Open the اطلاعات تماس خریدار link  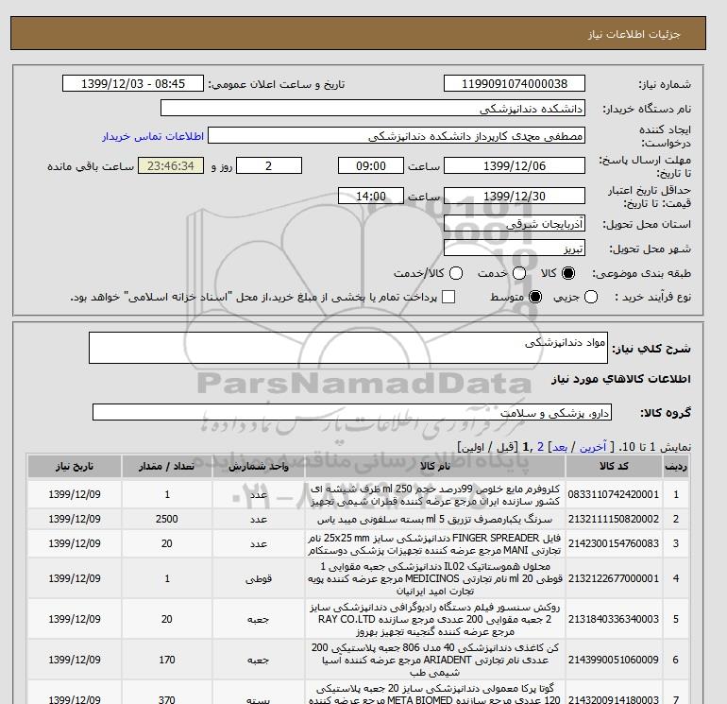153,136
